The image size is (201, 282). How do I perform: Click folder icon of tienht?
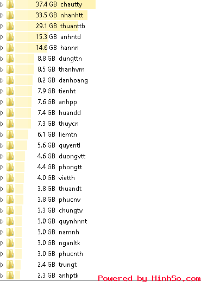(x=10, y=91)
